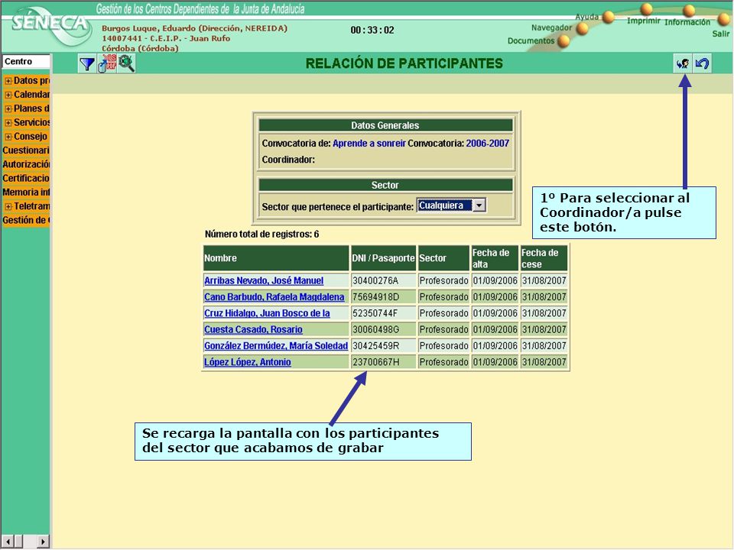The height and width of the screenshot is (550, 734).
Task: Click the Salir orange ball
Action: pyautogui.click(x=724, y=19)
